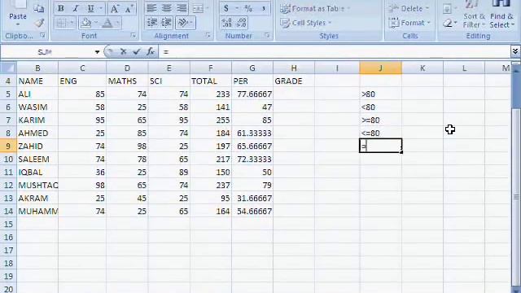This screenshot has width=521, height=293.
Task: Open Find & Select menu
Action: click(501, 15)
